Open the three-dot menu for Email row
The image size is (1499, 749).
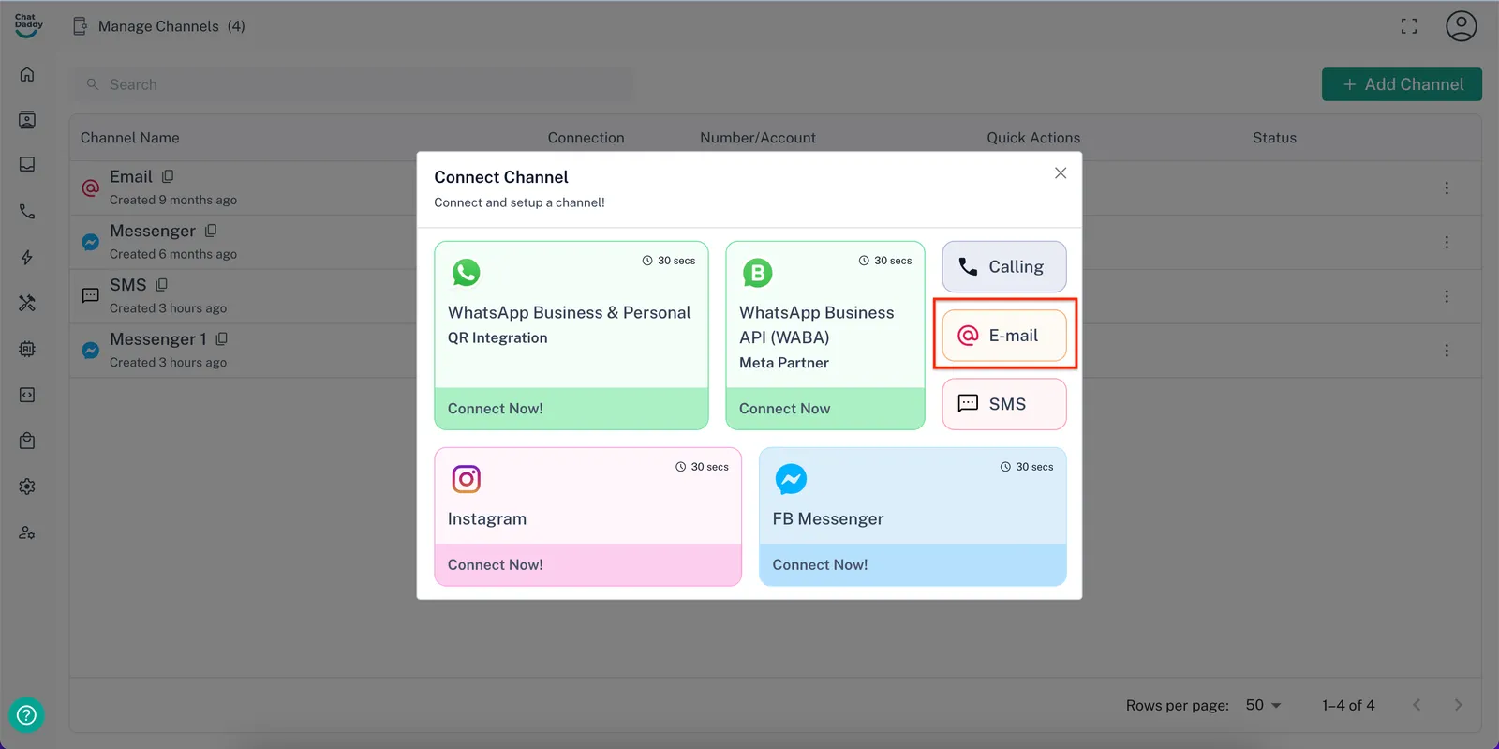[x=1446, y=188]
